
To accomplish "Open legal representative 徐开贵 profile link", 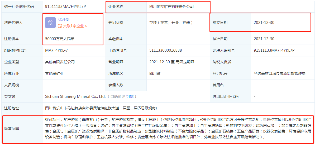I will coord(64,19).
